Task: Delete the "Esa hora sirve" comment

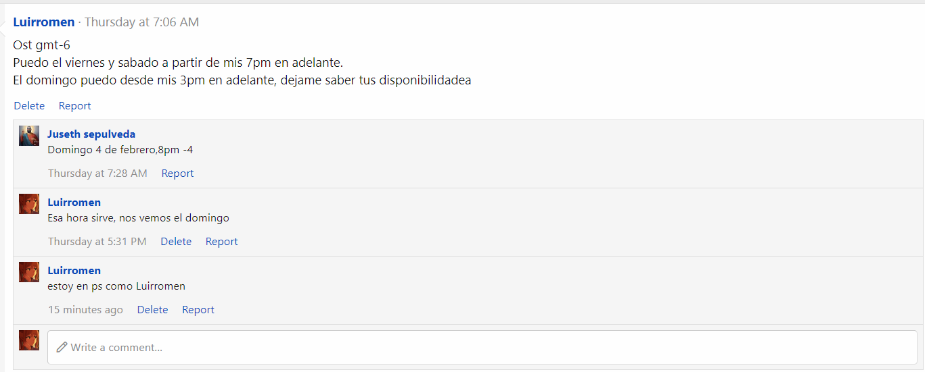Action: coord(176,242)
